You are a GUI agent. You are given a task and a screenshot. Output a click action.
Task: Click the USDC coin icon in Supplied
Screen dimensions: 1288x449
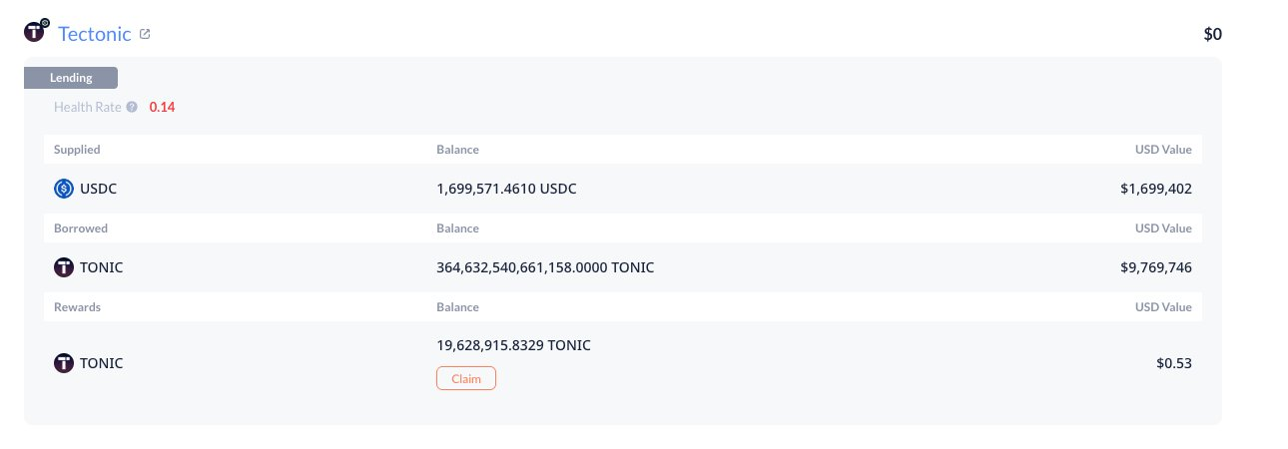click(64, 188)
